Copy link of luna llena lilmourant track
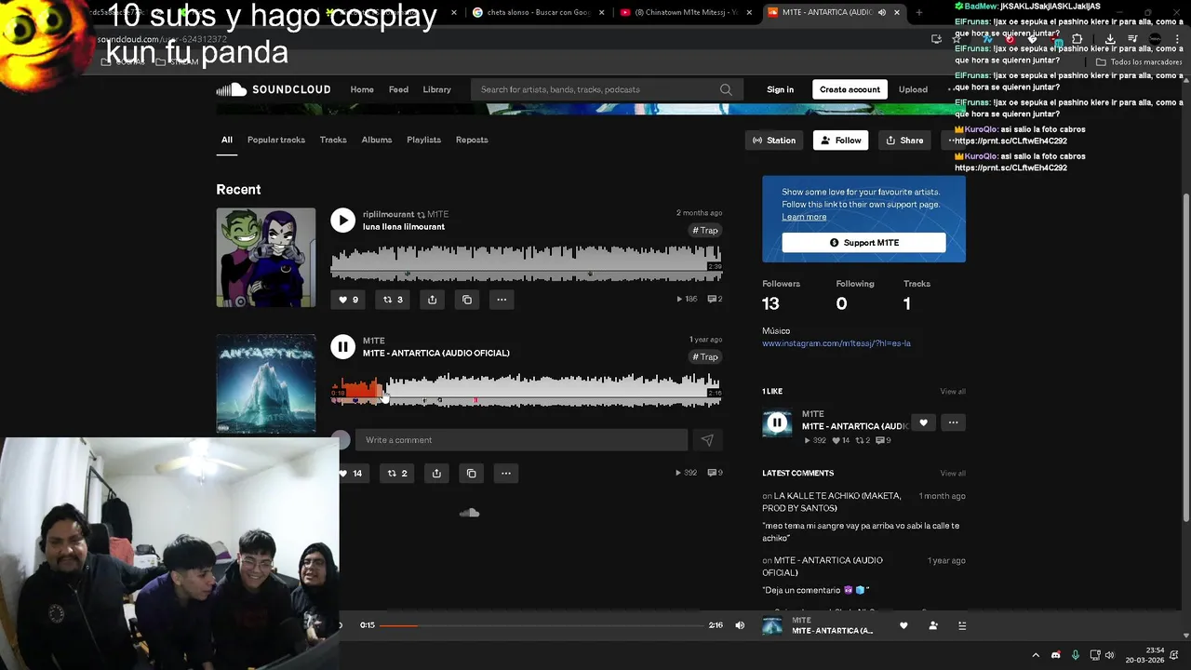The image size is (1191, 670). [x=467, y=300]
